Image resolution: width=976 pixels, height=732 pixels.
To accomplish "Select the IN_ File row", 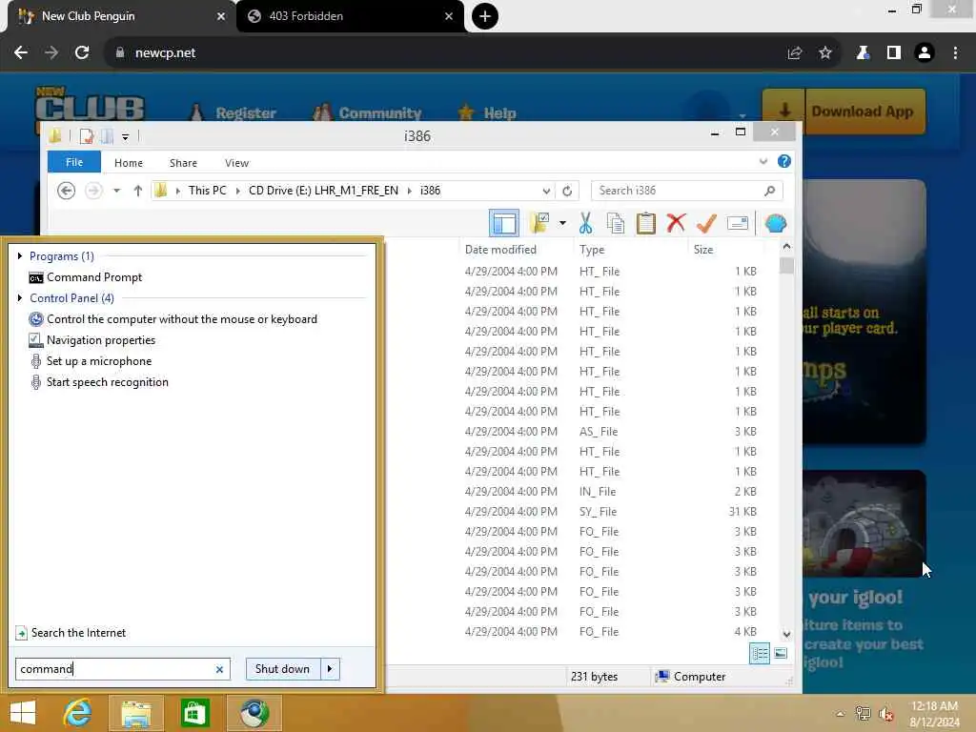I will [610, 492].
